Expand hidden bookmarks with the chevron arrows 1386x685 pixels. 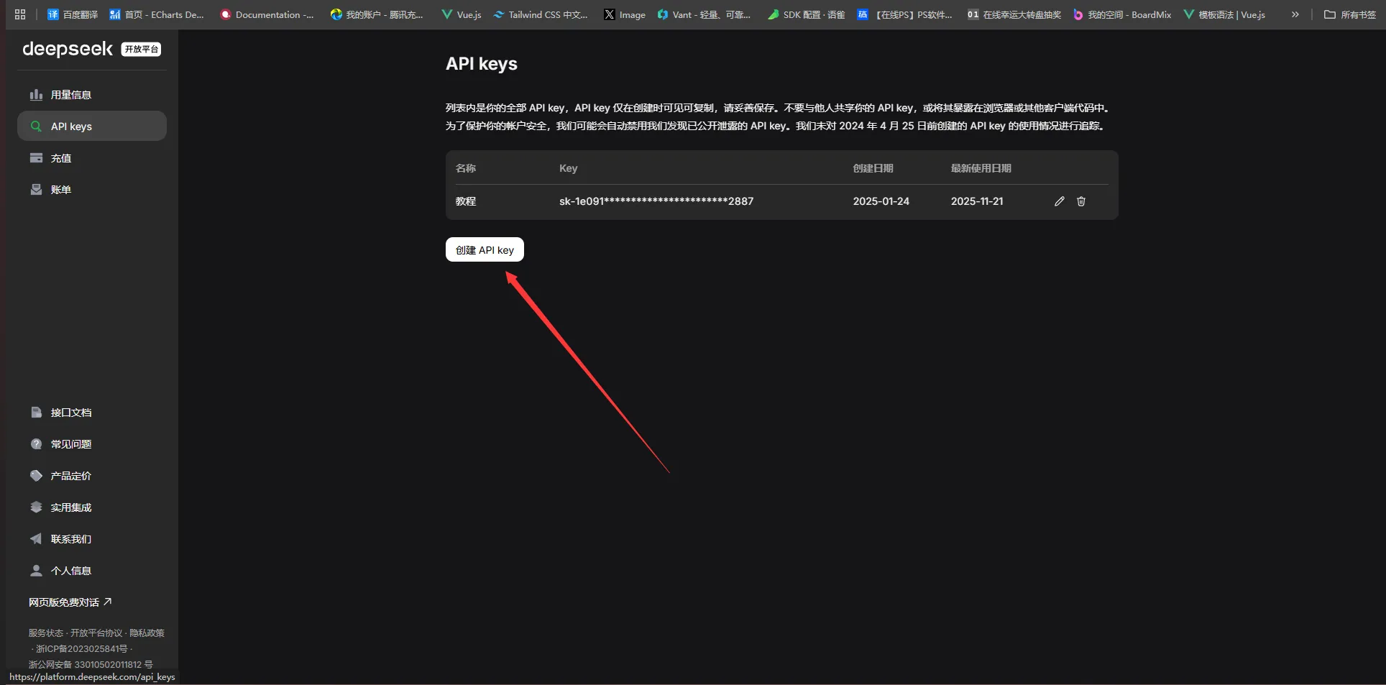tap(1294, 14)
